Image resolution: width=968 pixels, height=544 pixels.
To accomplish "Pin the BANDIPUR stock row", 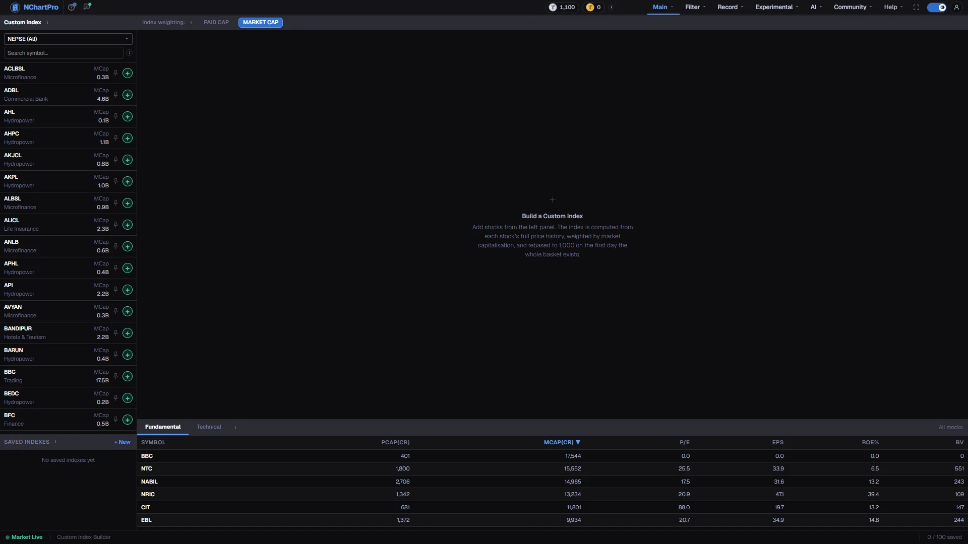I will point(115,333).
